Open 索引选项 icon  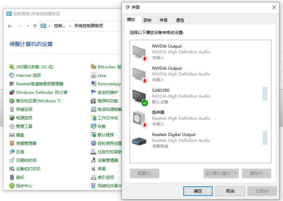(93, 178)
